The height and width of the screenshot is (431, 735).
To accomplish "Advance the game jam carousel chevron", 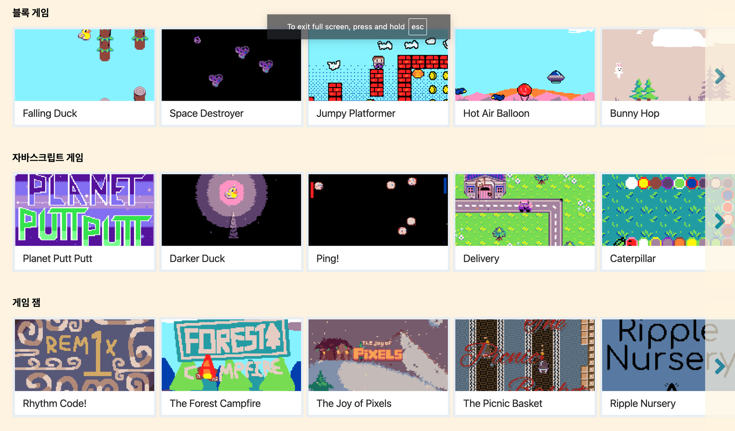I will (x=720, y=366).
